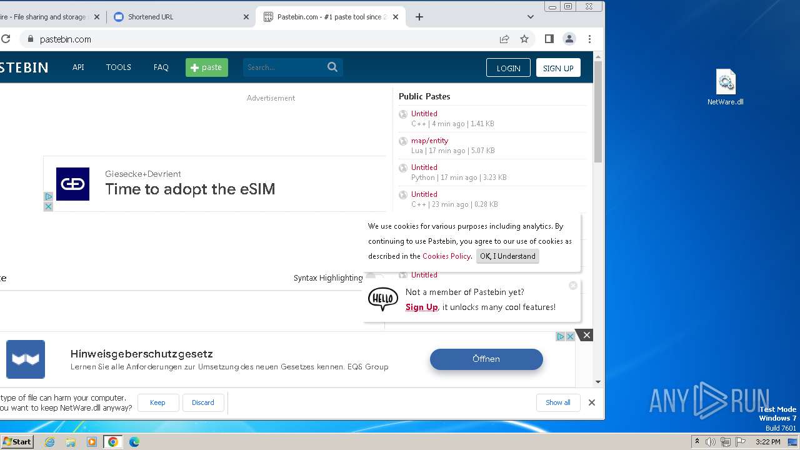This screenshot has width=800, height=450.
Task: Discard the NetWare.dll download
Action: click(203, 402)
